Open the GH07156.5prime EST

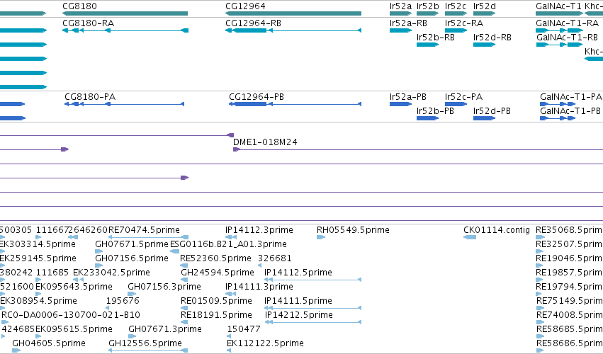click(98, 265)
